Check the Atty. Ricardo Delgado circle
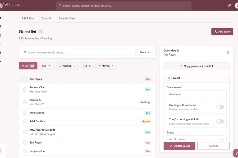The height and width of the screenshot is (158, 238). pyautogui.click(x=25, y=132)
